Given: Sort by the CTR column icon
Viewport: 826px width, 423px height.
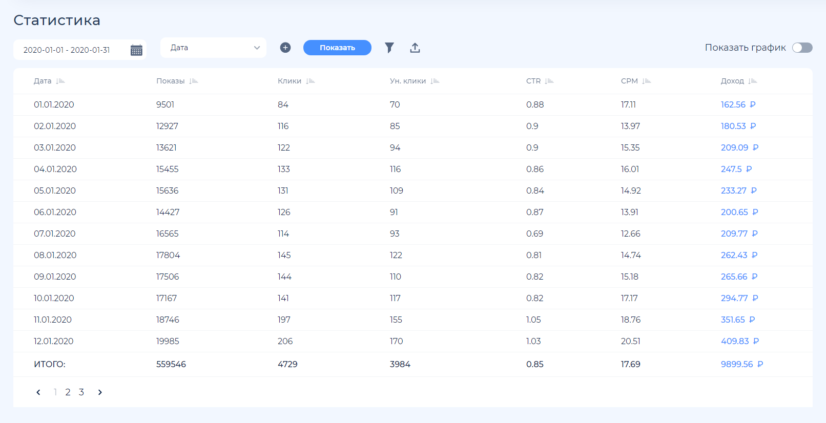Looking at the screenshot, I should (549, 81).
